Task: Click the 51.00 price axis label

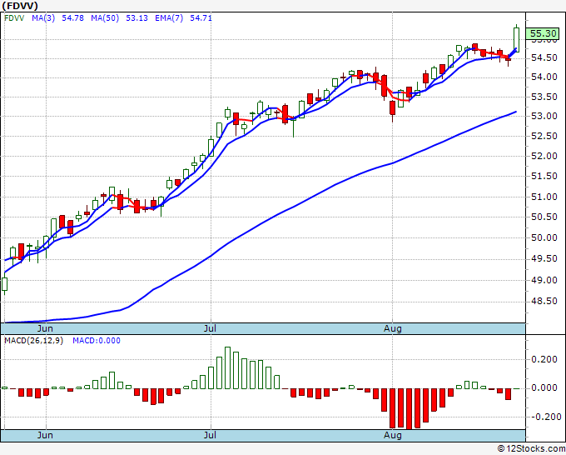Action: point(544,197)
